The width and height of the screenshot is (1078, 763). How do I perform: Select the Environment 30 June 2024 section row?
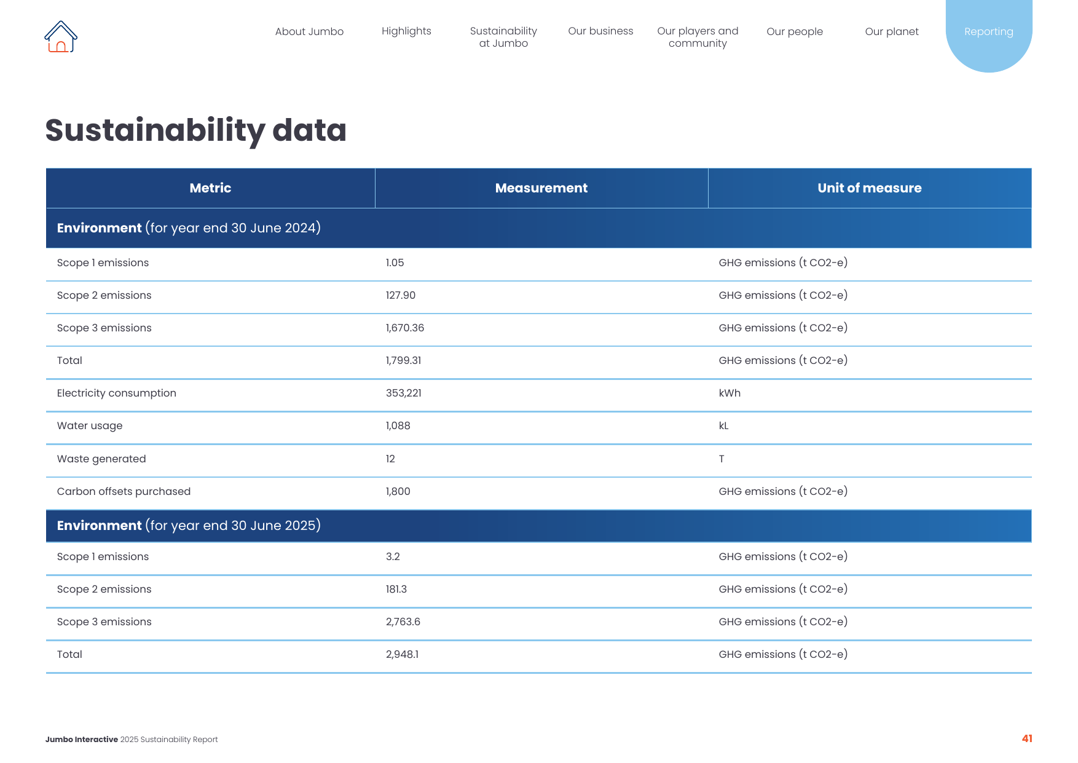pyautogui.click(x=539, y=228)
